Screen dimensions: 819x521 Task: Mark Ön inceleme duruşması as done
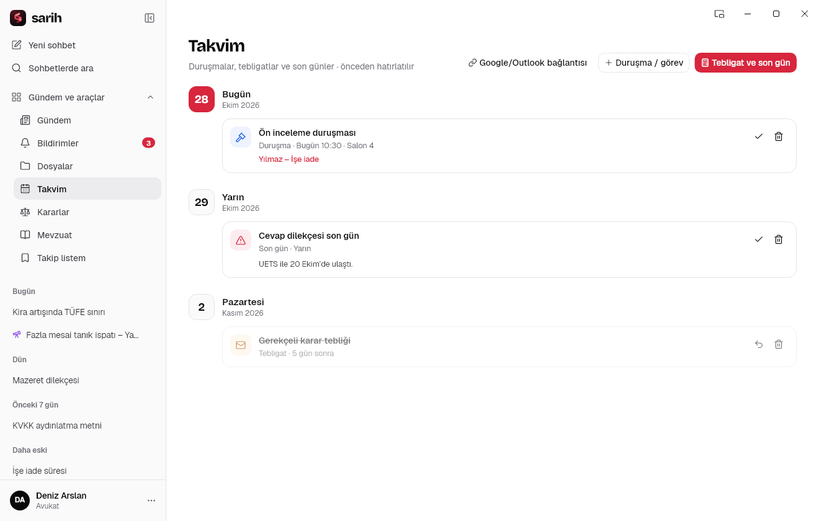pyautogui.click(x=758, y=136)
